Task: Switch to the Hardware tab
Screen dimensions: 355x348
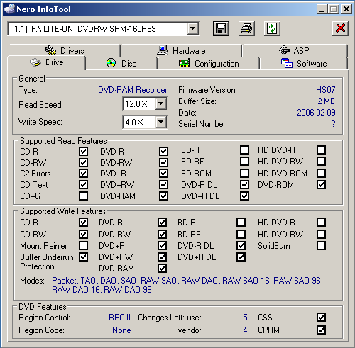Action: pyautogui.click(x=181, y=50)
